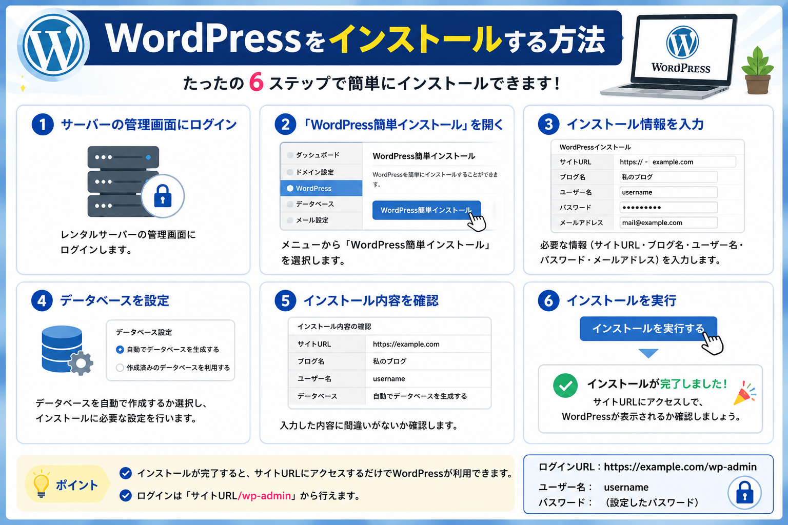Click 自動でデータベースを生成する in the confirmation table
788x525 pixels.
click(420, 396)
